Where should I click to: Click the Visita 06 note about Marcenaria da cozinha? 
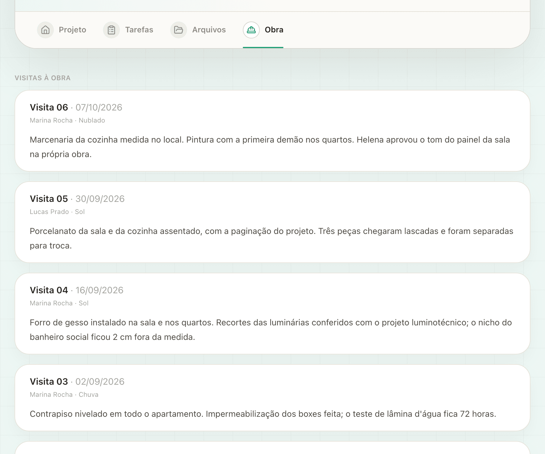[x=270, y=147]
